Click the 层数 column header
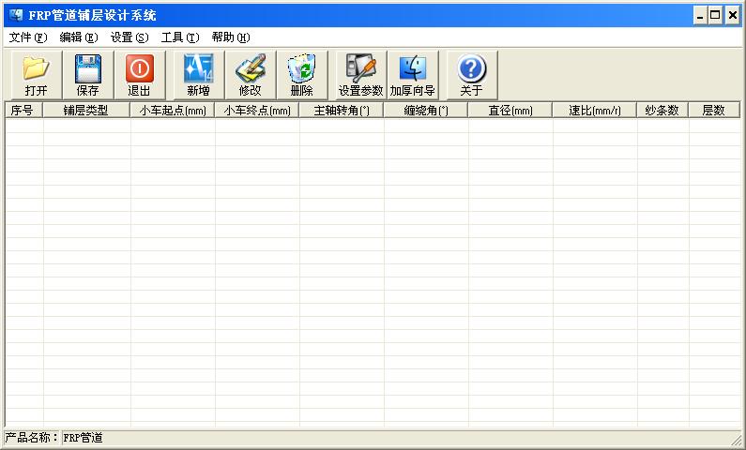746x450 pixels. point(713,111)
